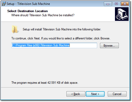Viewport: 132px width, 102px height.
Task: Open the Browse folder dialog
Action: tap(109, 45)
